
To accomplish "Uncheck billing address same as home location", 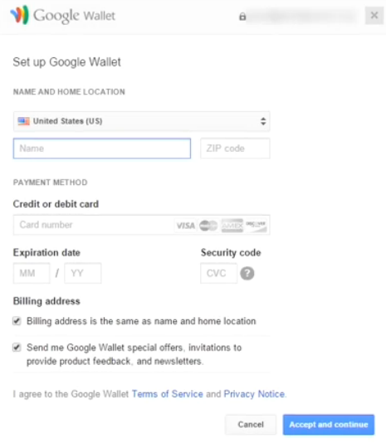I will (17, 321).
